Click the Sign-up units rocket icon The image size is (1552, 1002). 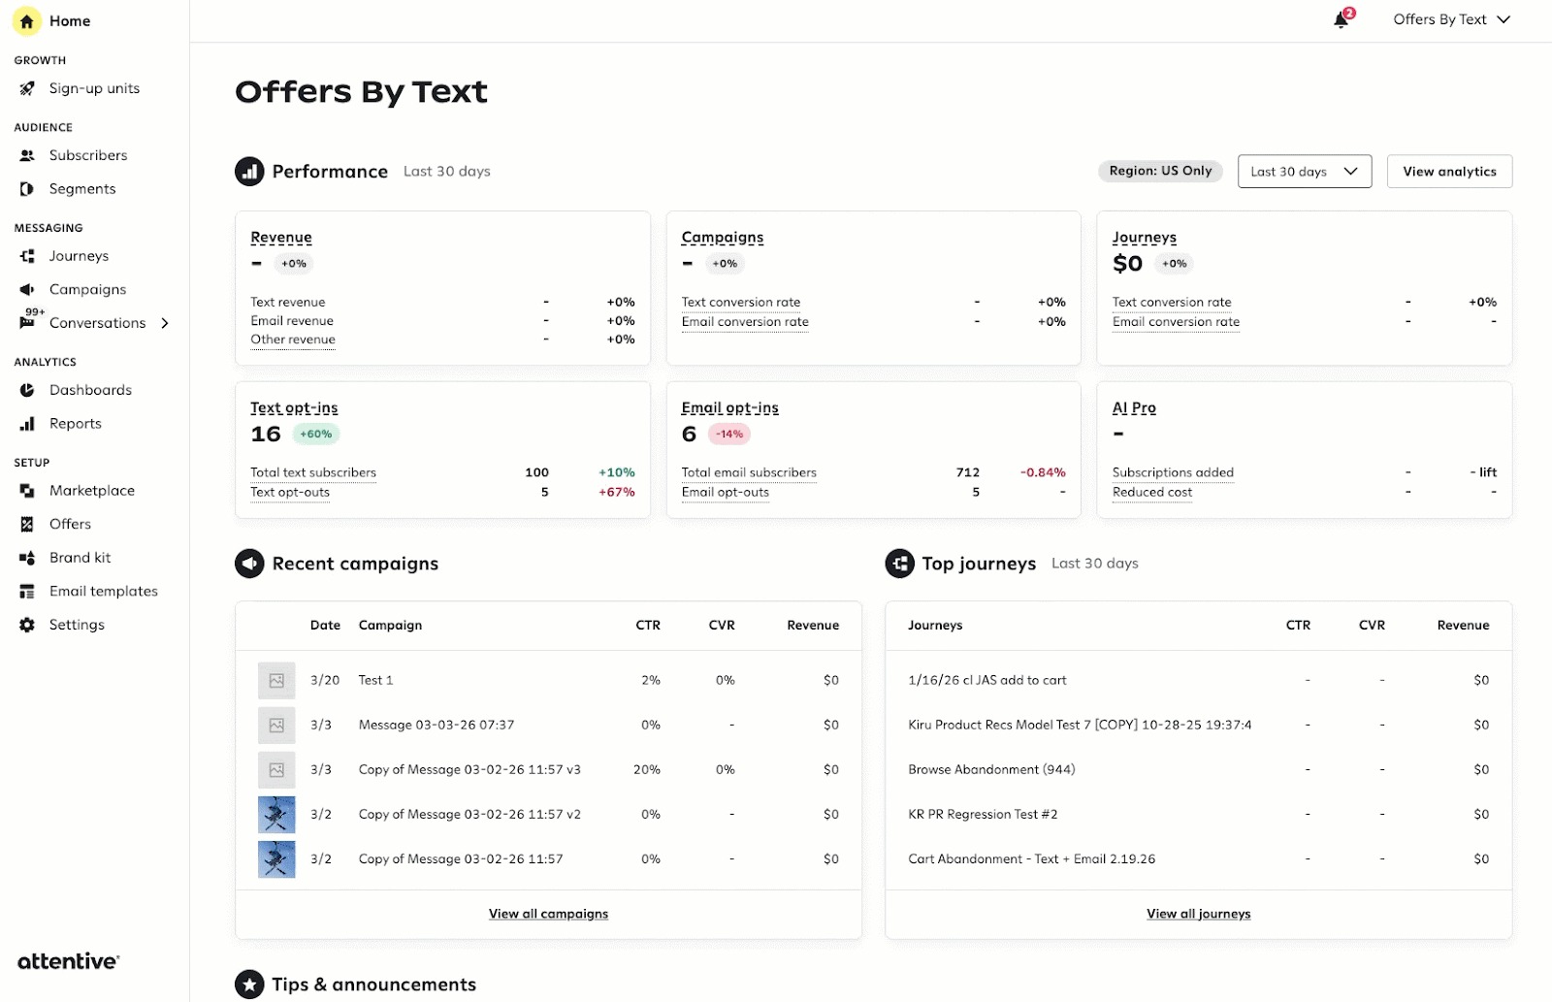[27, 88]
